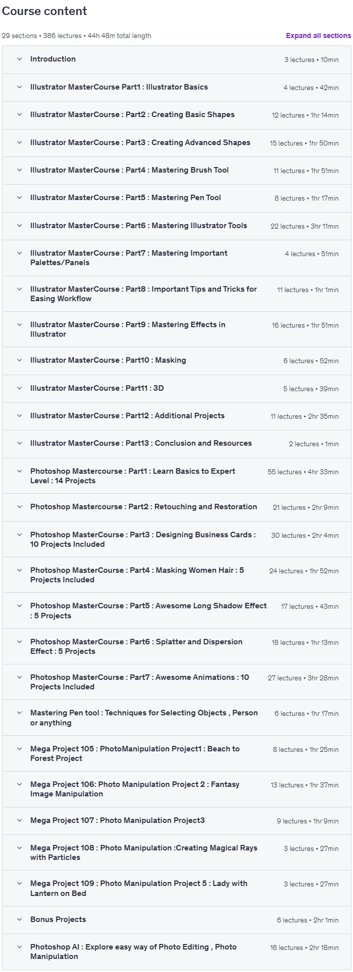The image size is (353, 972).
Task: Click the '55 lectures • 4hr 33min' text
Action: tap(303, 472)
